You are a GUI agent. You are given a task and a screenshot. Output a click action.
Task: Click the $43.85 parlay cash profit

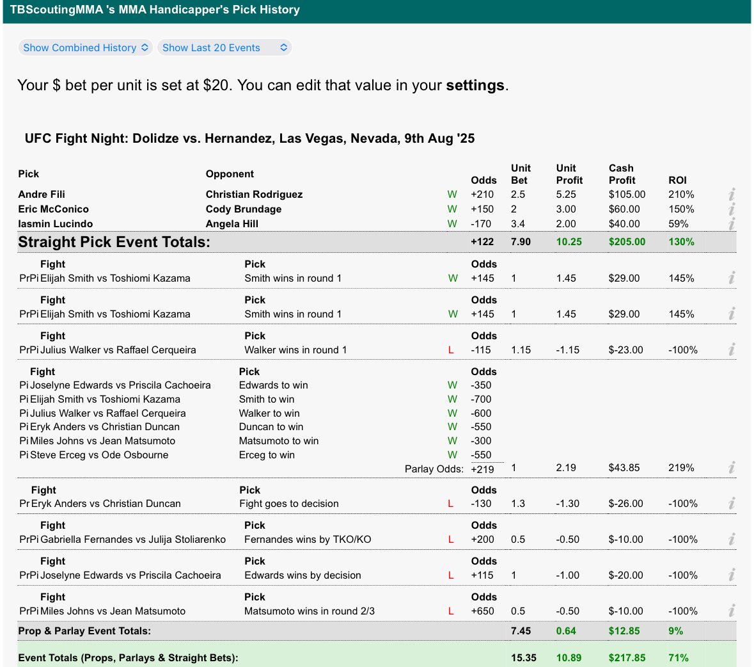(x=624, y=468)
